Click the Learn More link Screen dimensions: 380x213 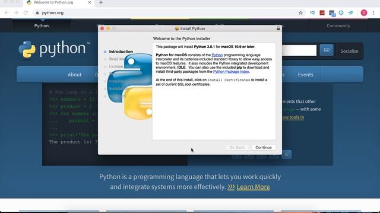click(x=253, y=187)
